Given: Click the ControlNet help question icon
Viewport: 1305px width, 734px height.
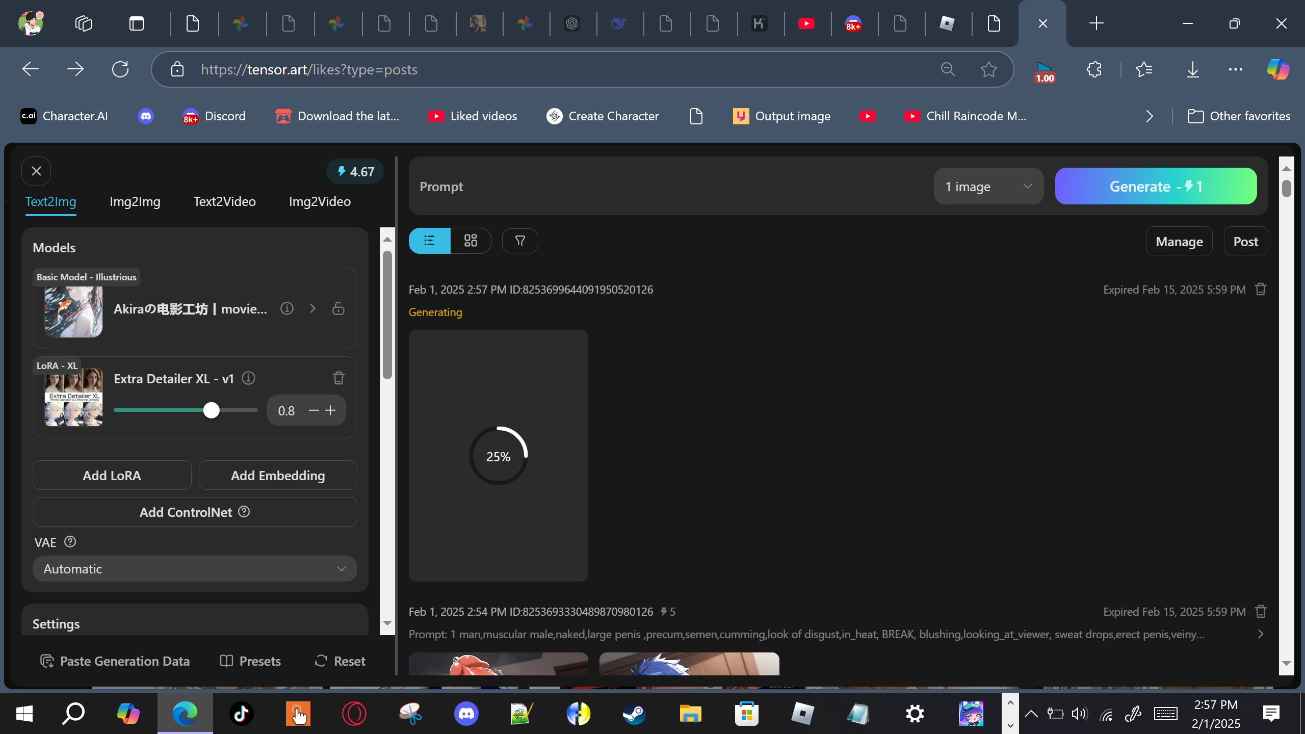Looking at the screenshot, I should pyautogui.click(x=244, y=512).
